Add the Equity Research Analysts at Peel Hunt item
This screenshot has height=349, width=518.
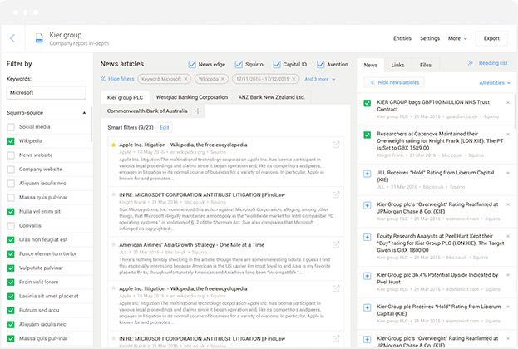coord(367,237)
